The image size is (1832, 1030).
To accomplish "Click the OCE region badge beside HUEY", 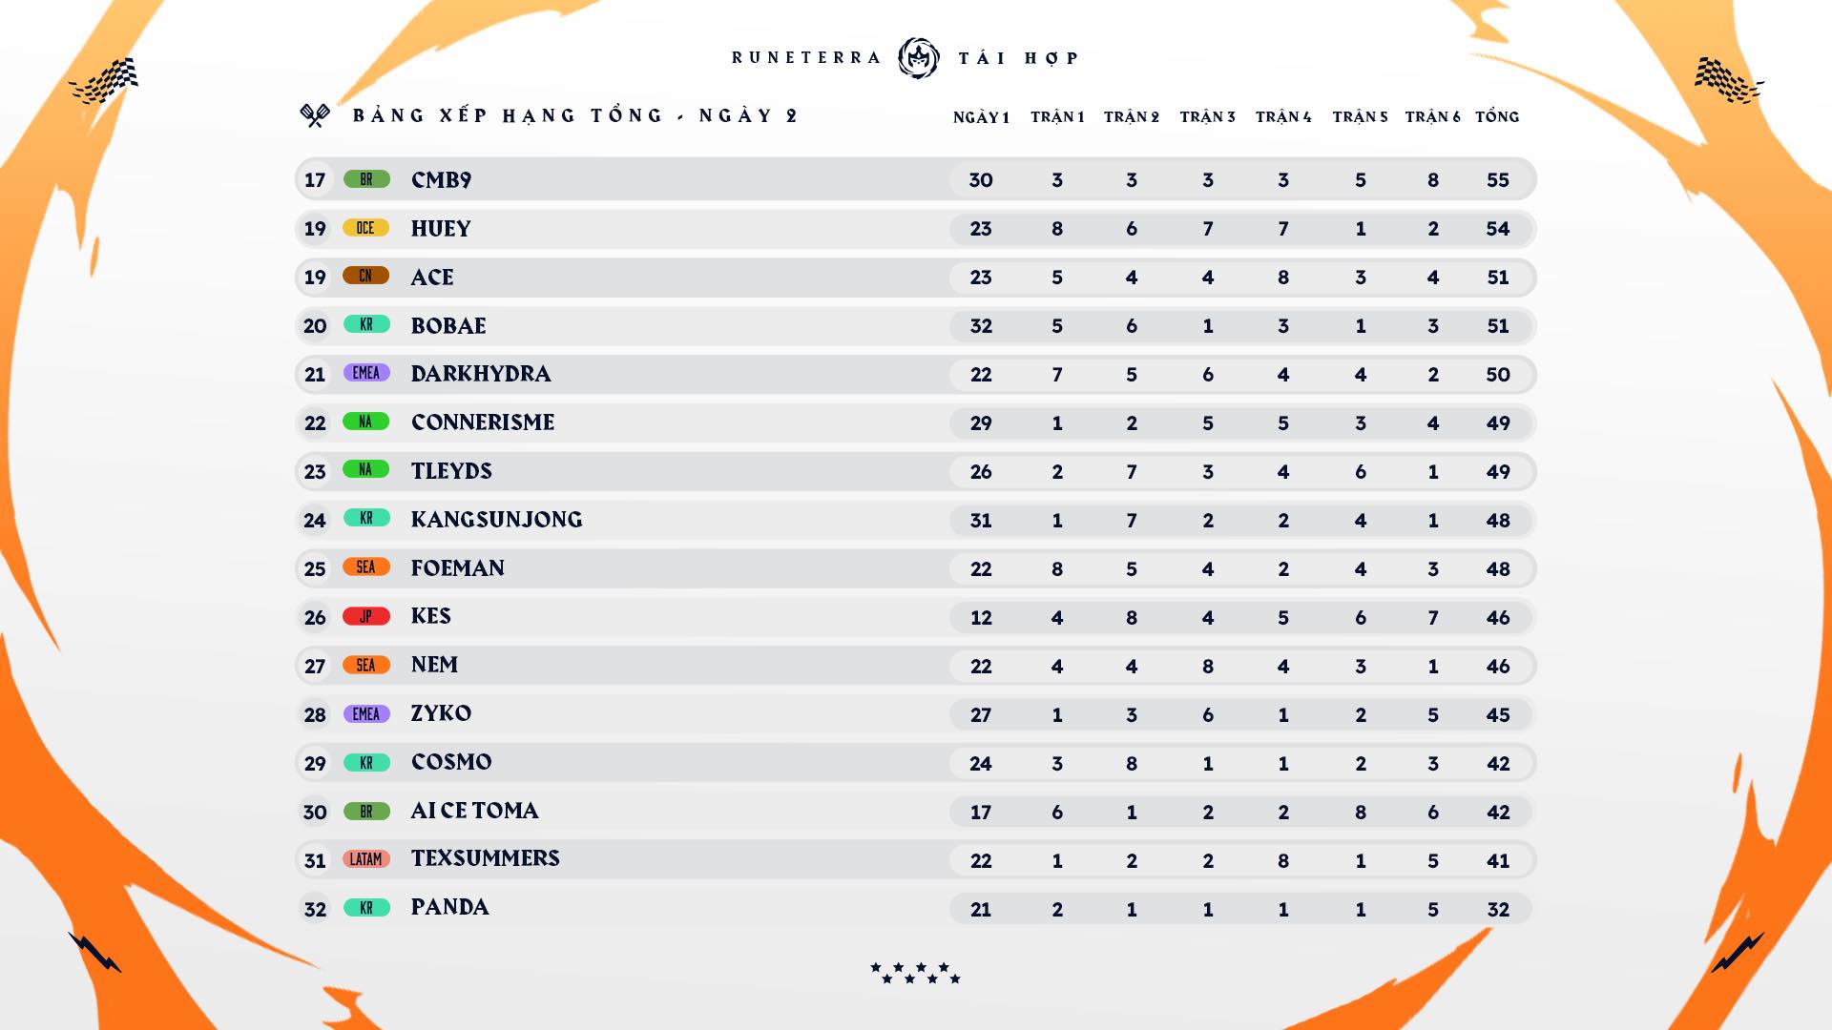I will [366, 228].
